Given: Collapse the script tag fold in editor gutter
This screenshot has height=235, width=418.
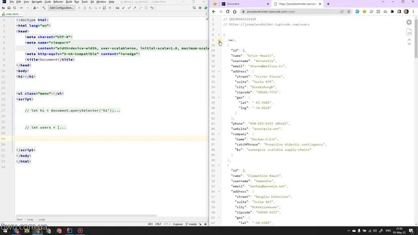Looking at the screenshot, I should [15, 99].
